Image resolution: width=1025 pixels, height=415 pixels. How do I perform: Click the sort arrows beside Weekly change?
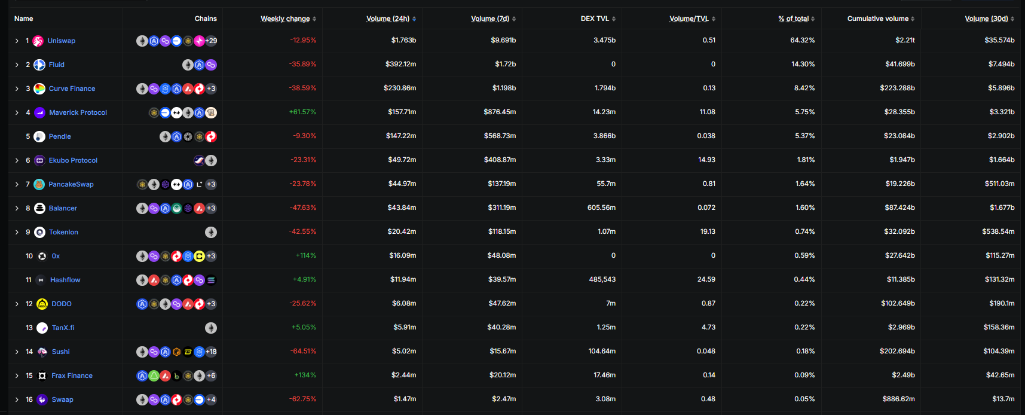pos(314,19)
